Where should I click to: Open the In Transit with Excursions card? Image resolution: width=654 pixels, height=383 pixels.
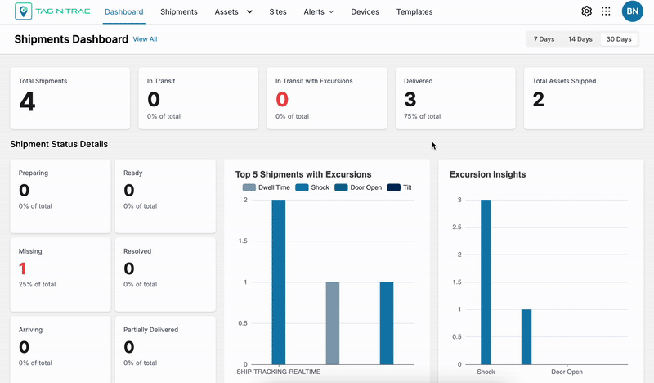pos(327,98)
